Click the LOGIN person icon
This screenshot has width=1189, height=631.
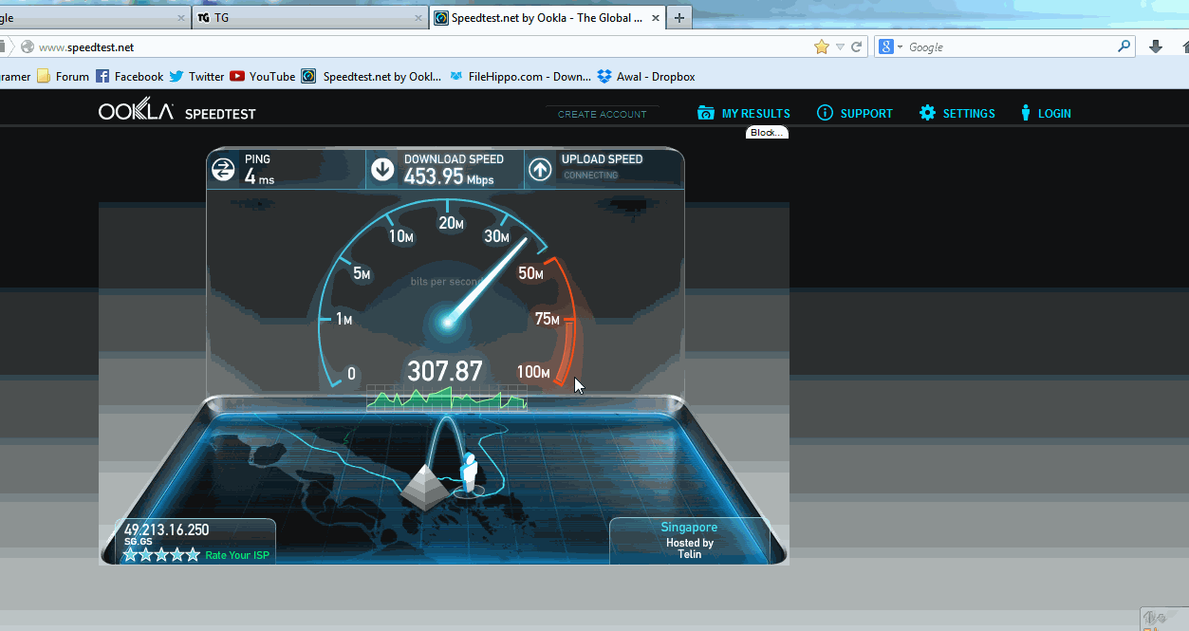pos(1026,113)
